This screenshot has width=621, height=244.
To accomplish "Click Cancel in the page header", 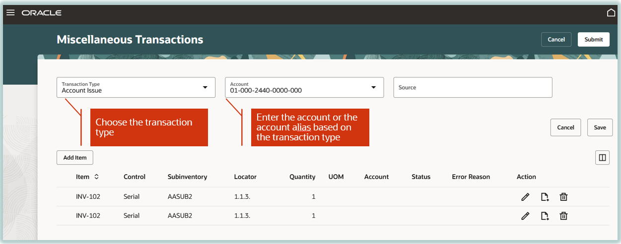I will click(x=556, y=40).
